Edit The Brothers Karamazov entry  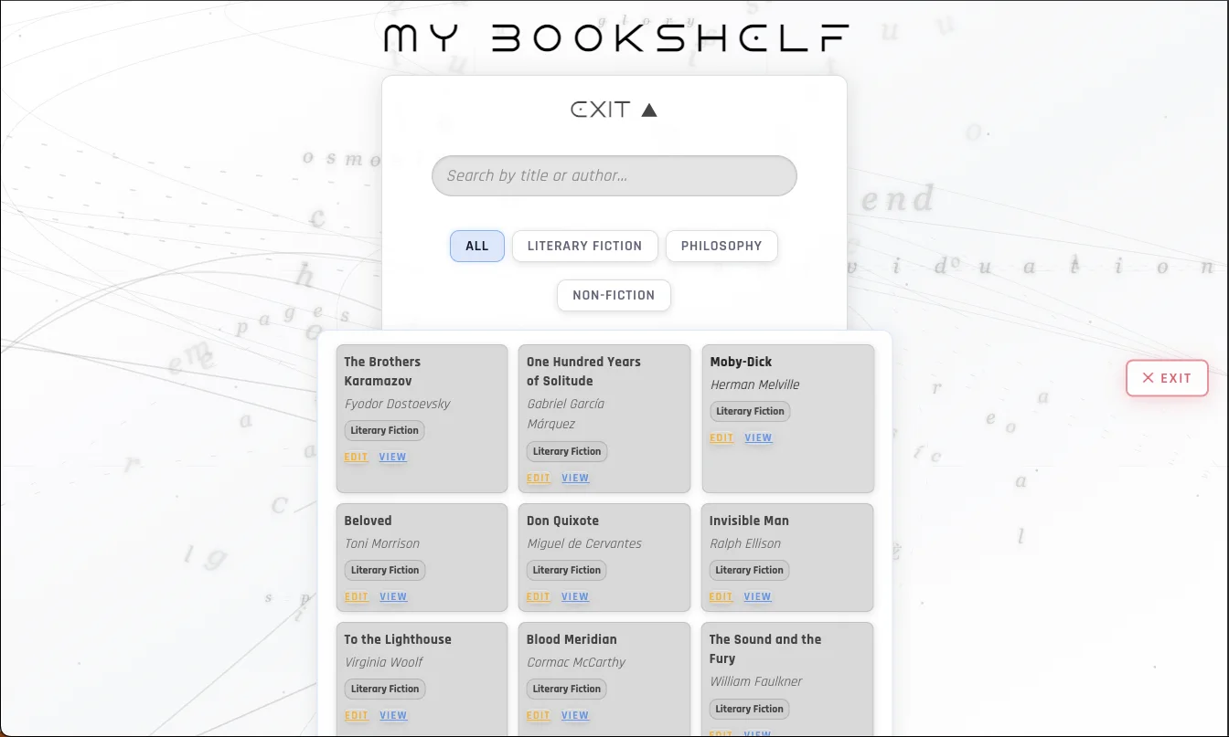point(356,457)
